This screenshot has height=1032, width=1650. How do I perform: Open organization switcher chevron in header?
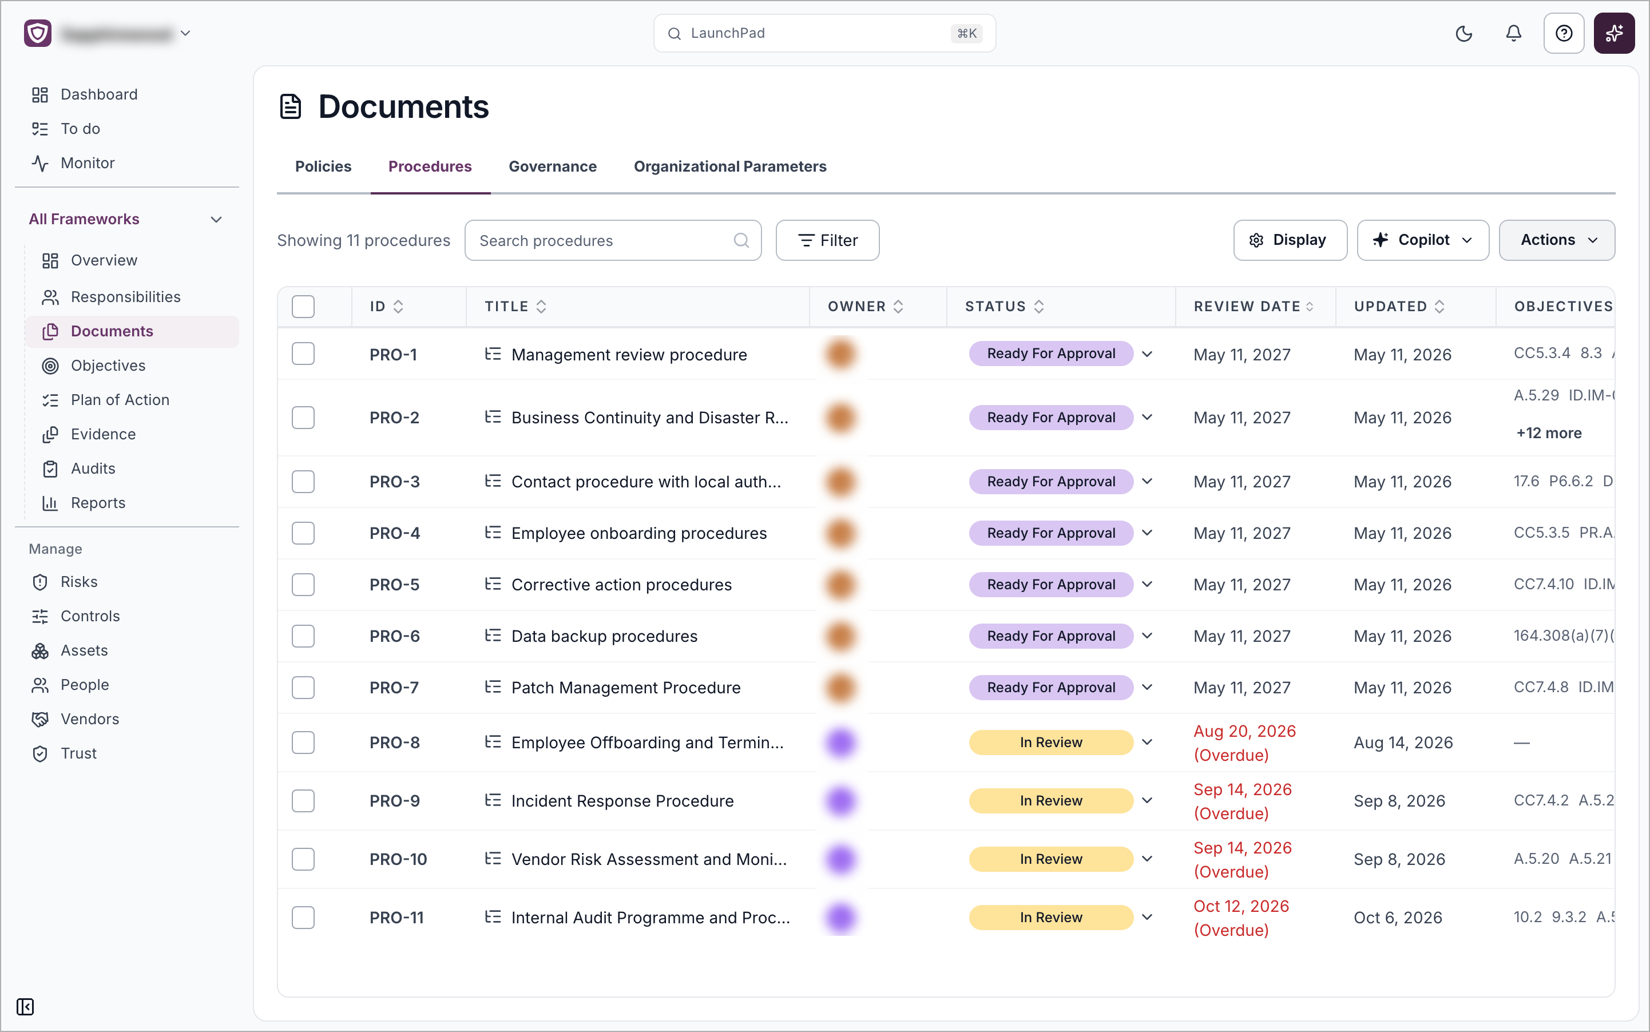[x=185, y=33]
